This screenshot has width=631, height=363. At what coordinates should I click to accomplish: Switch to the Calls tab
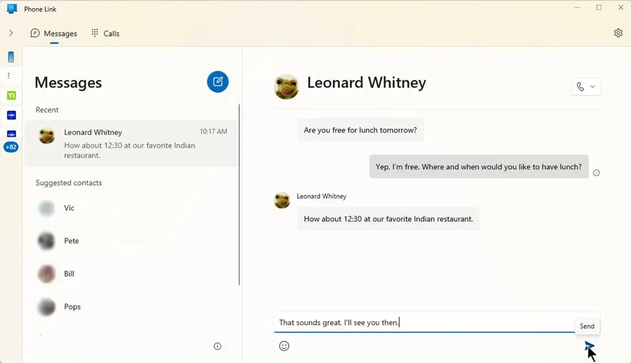click(105, 33)
